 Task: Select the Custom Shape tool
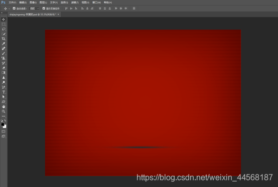tap(4, 101)
